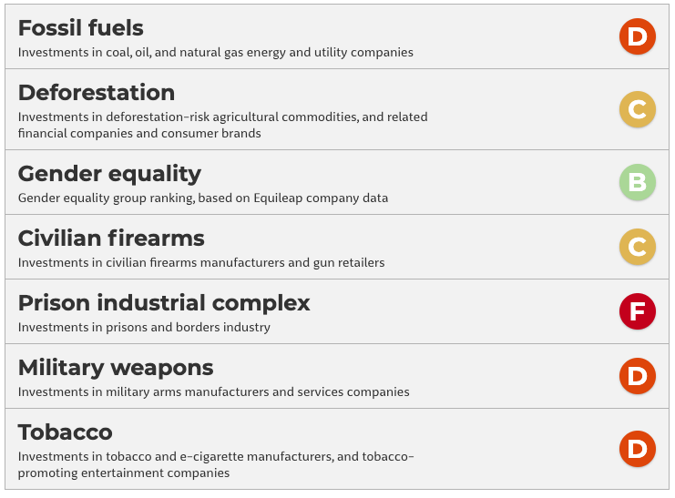
Task: Select the Tobacco heading
Action: tap(66, 432)
